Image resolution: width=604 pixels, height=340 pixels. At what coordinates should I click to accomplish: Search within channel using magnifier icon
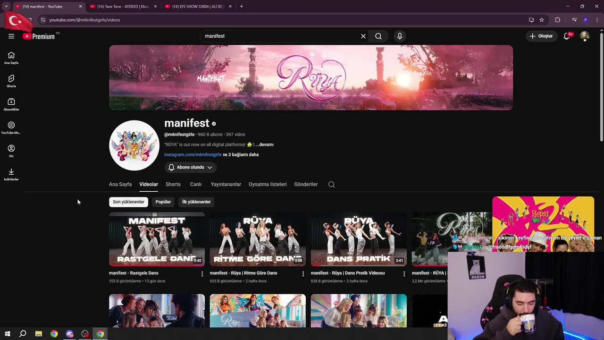pos(332,185)
